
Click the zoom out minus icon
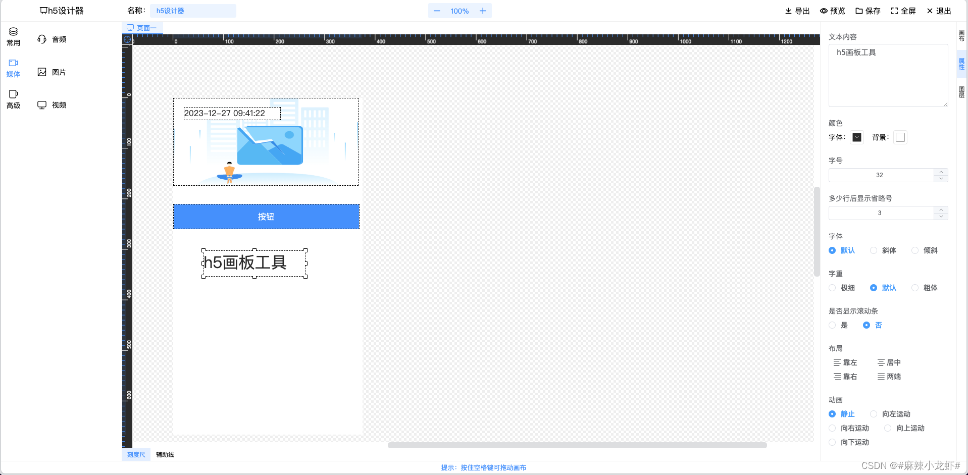[437, 11]
